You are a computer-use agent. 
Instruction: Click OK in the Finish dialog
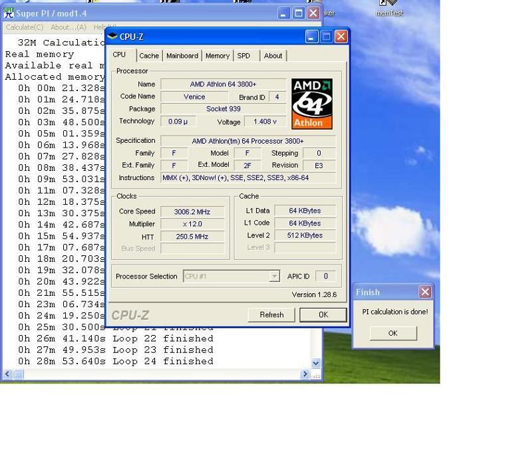[393, 333]
